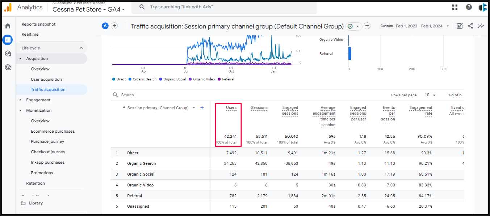Open the Reports icon in left rail

[8, 40]
